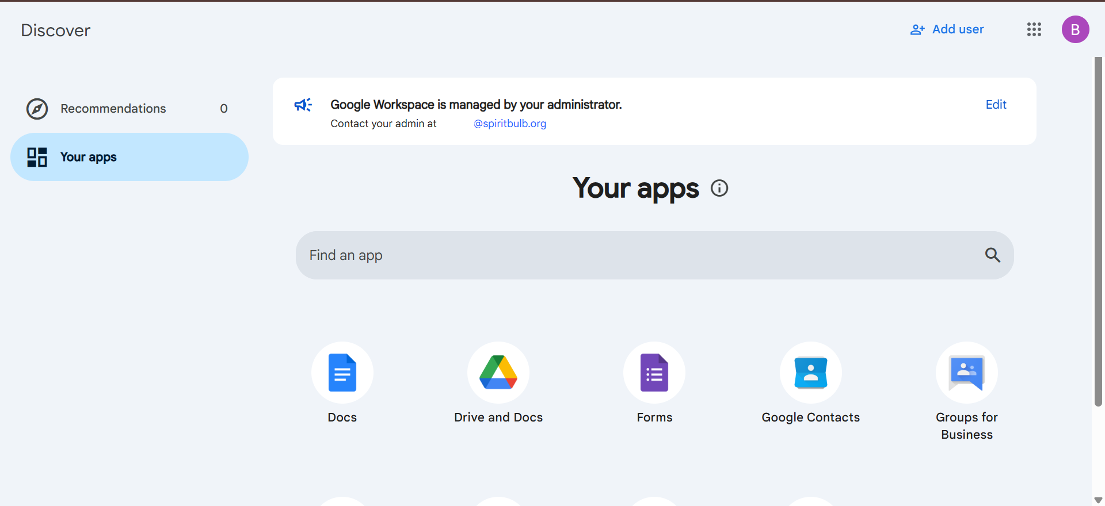The height and width of the screenshot is (506, 1105).
Task: Select Recommendations in the sidebar
Action: click(x=113, y=109)
